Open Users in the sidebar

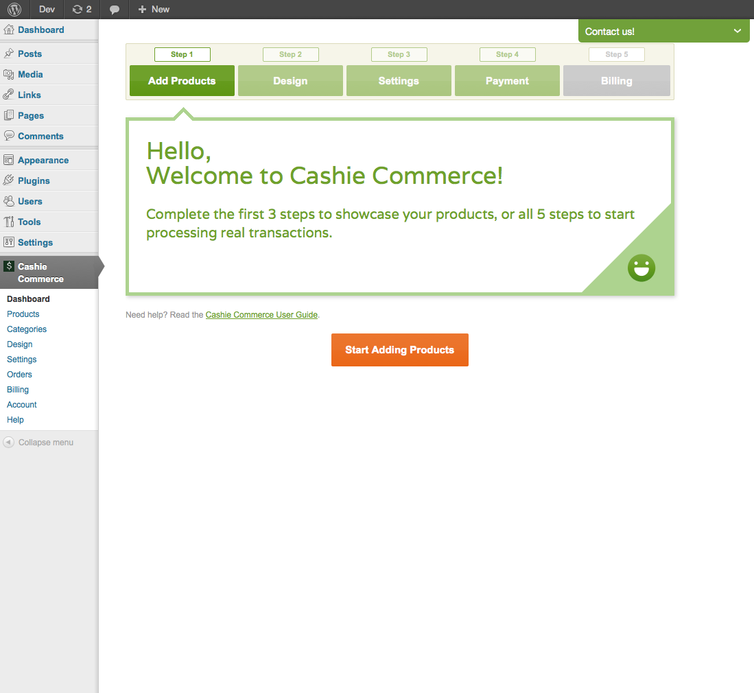[x=30, y=202]
